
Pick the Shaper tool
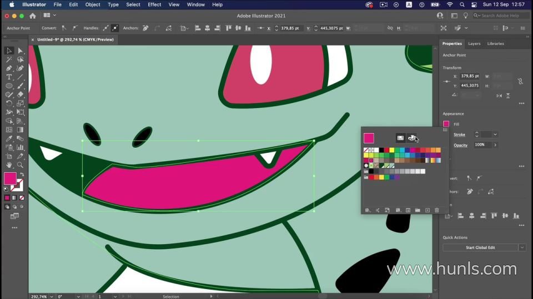tap(9, 95)
